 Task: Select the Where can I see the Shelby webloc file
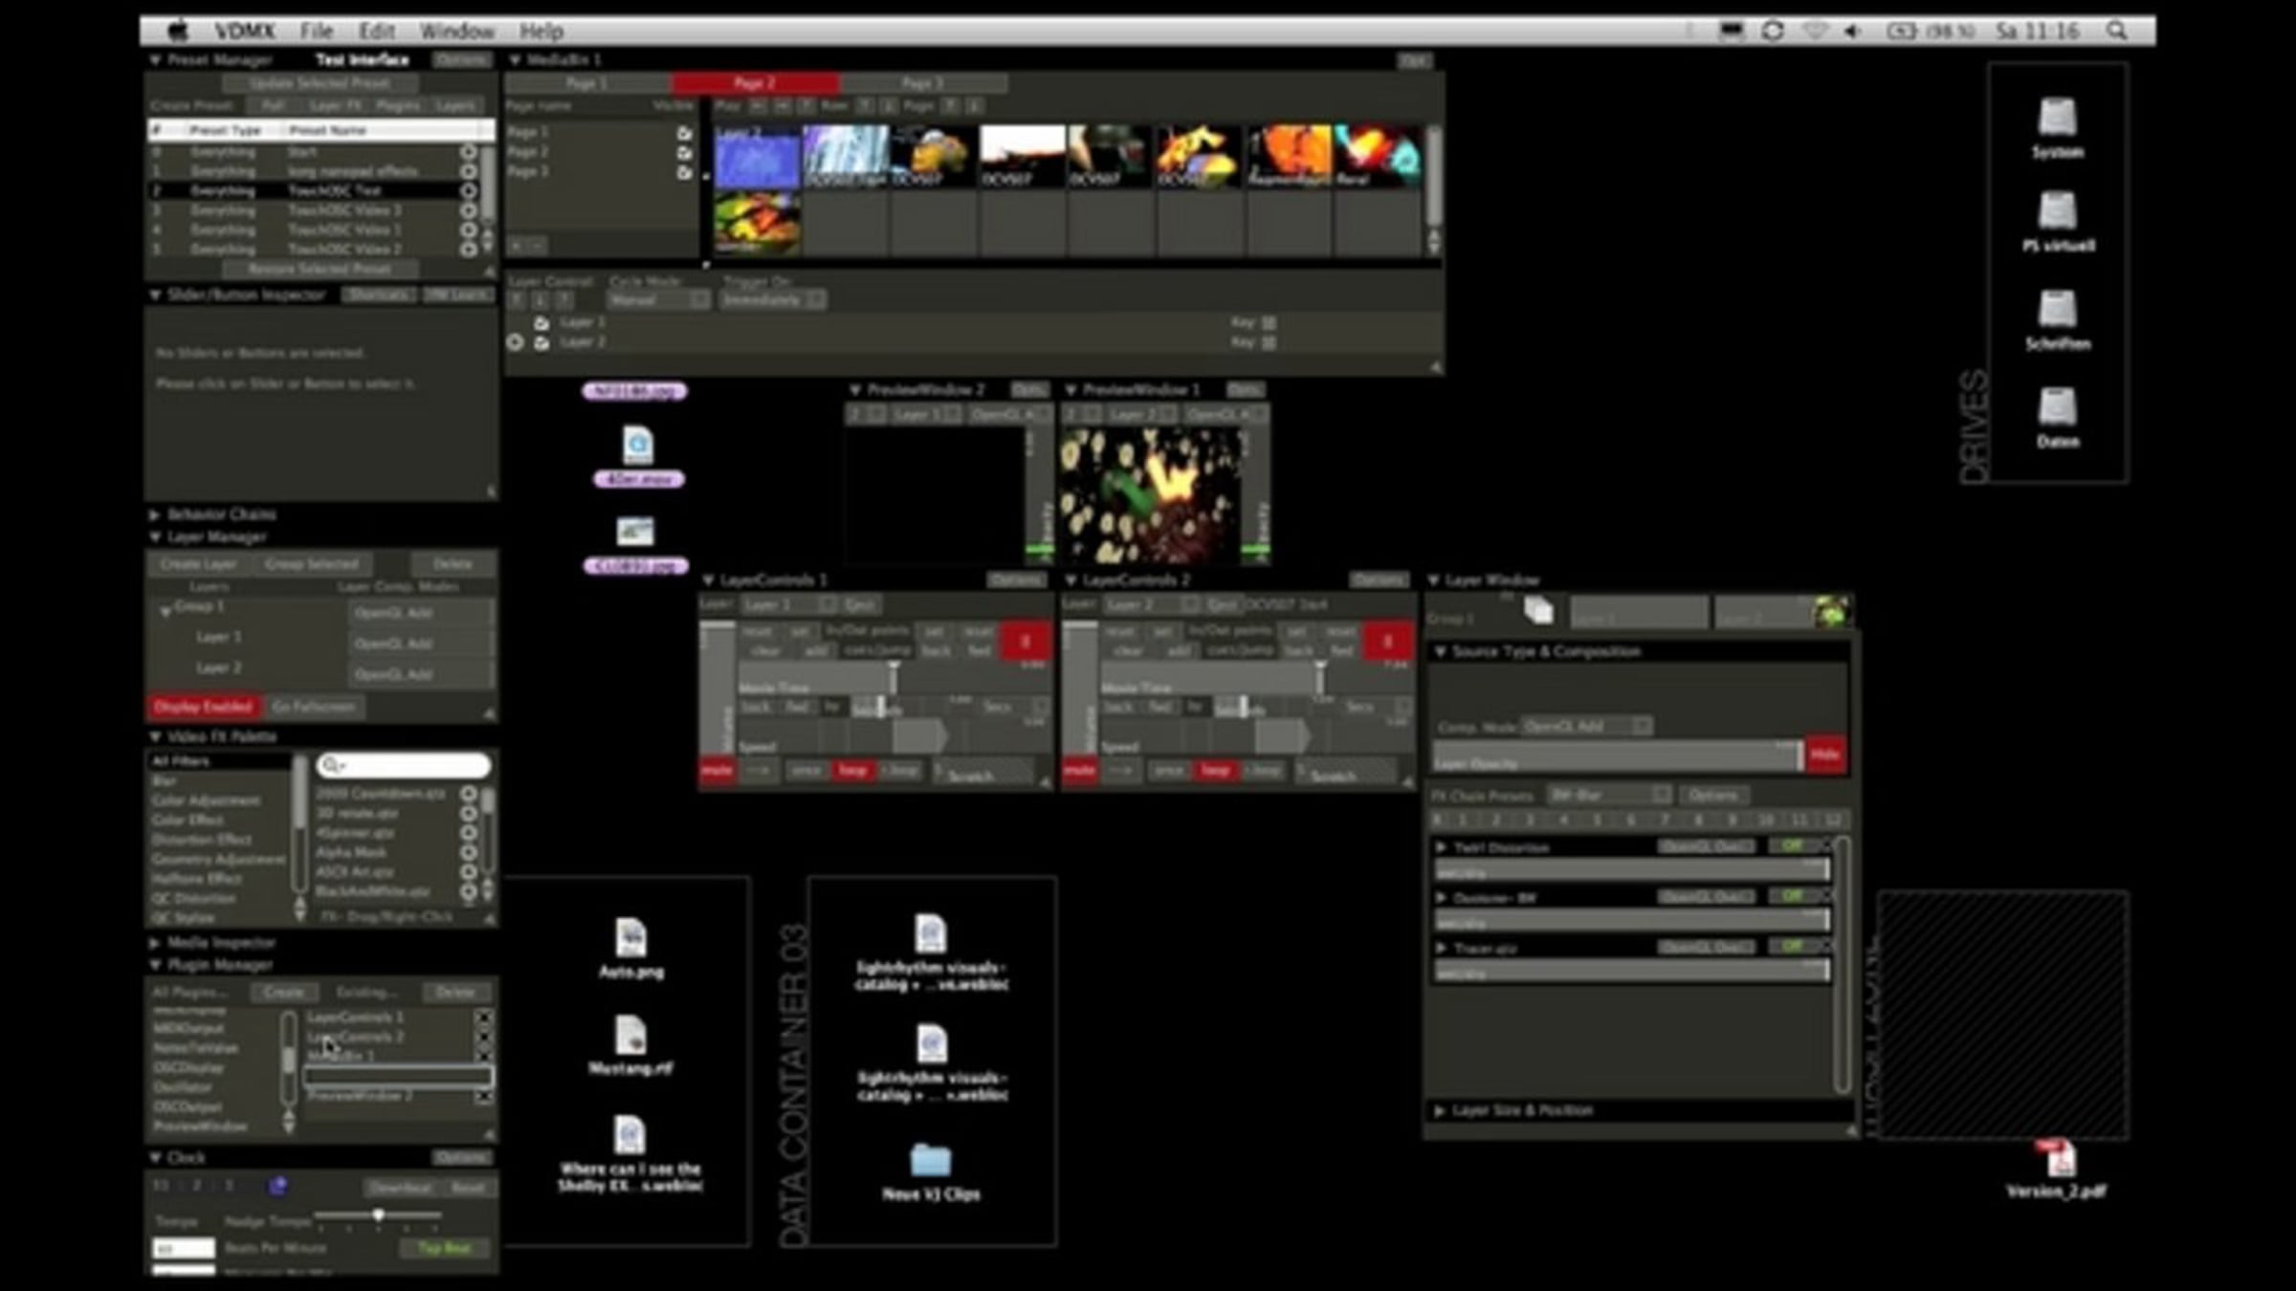tap(629, 1135)
